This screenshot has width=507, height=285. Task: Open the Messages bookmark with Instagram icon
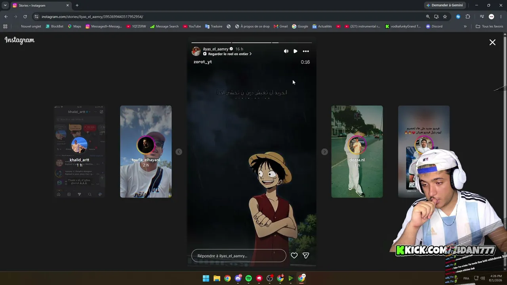tap(104, 27)
